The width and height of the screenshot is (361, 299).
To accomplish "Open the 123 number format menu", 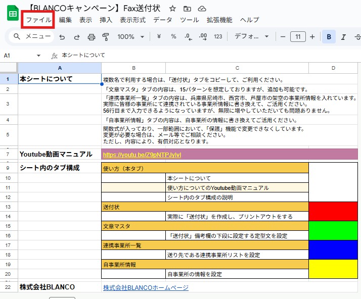I will click(218, 36).
